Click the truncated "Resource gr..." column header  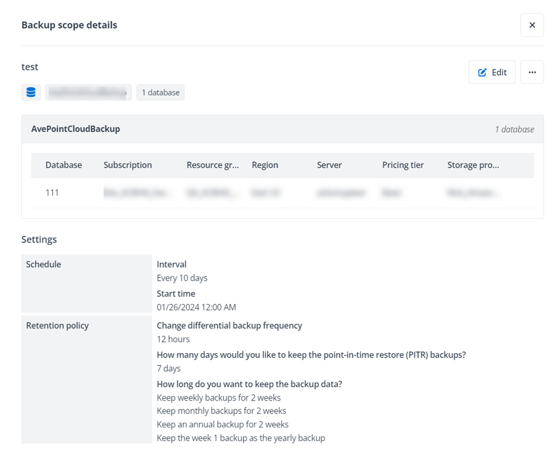pos(212,165)
